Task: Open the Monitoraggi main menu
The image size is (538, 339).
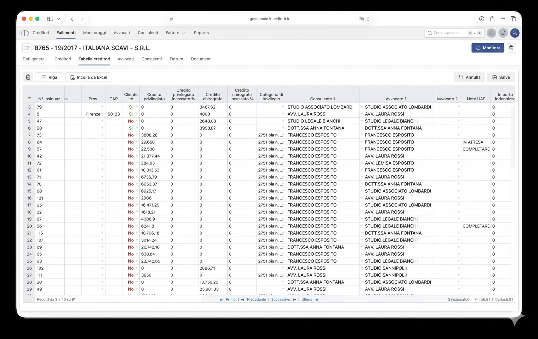Action: (x=94, y=33)
